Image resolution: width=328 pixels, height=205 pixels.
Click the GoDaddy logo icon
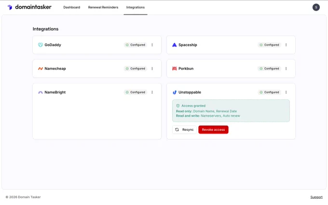coord(41,45)
